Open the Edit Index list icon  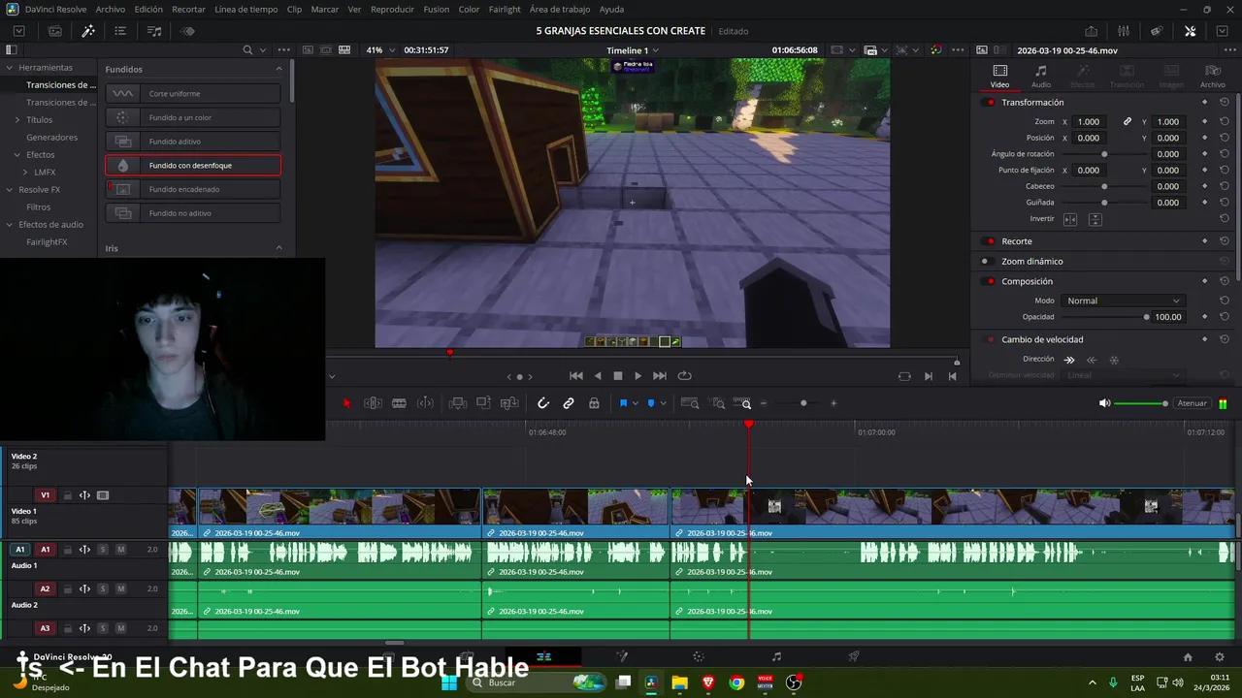click(120, 31)
